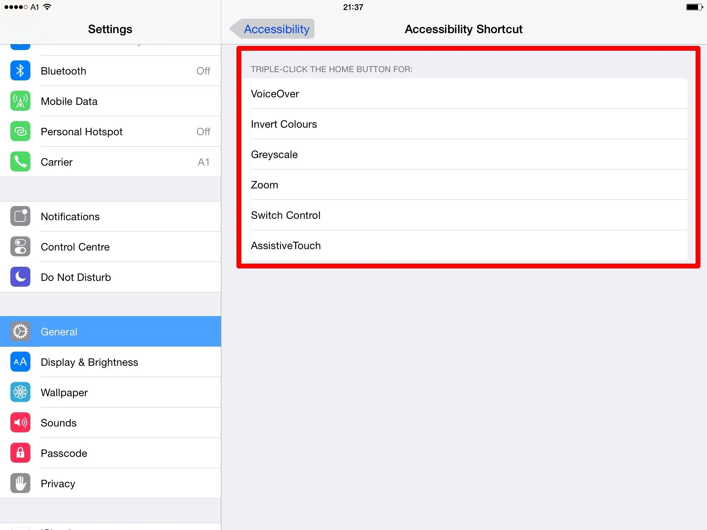
Task: Open Notifications icon in sidebar
Action: [20, 216]
